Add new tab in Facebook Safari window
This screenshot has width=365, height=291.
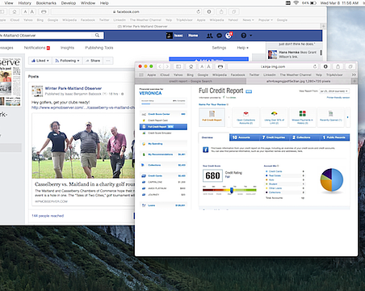coord(323,26)
